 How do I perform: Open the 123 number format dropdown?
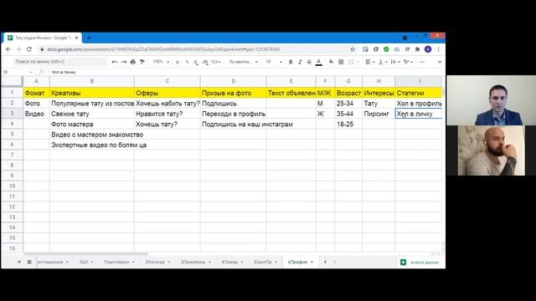pos(215,62)
